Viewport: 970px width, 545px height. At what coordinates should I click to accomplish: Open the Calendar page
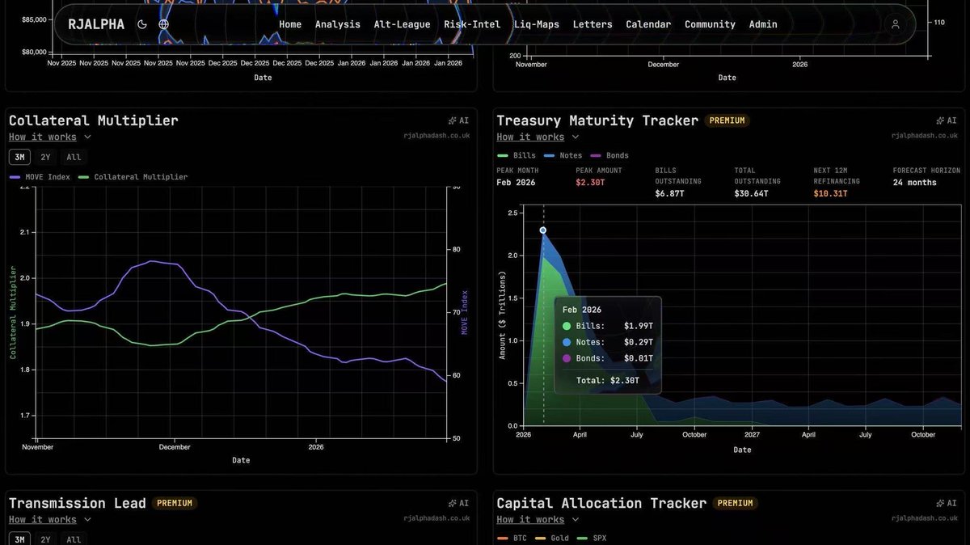(648, 24)
